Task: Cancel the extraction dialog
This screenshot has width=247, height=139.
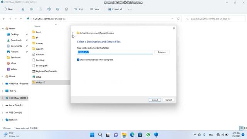Action: (x=168, y=100)
